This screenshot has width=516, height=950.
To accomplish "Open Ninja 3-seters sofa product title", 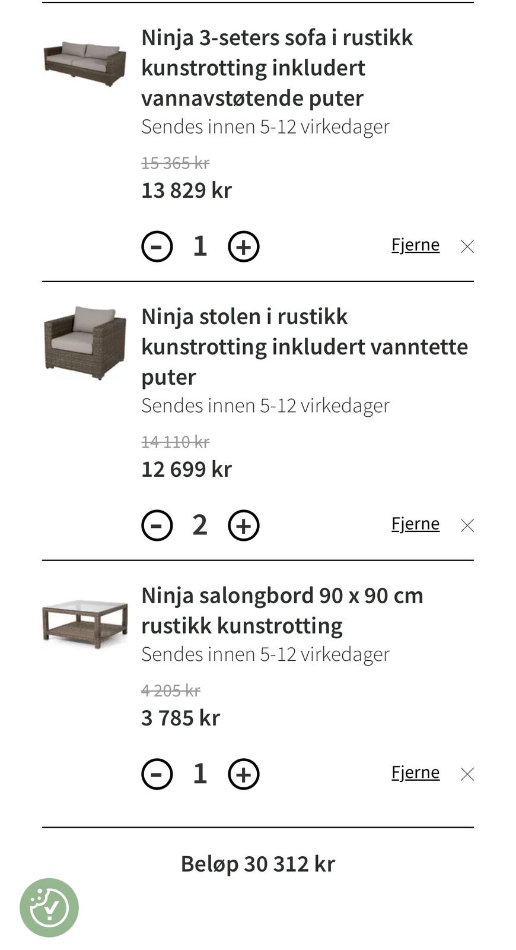I will click(x=277, y=68).
